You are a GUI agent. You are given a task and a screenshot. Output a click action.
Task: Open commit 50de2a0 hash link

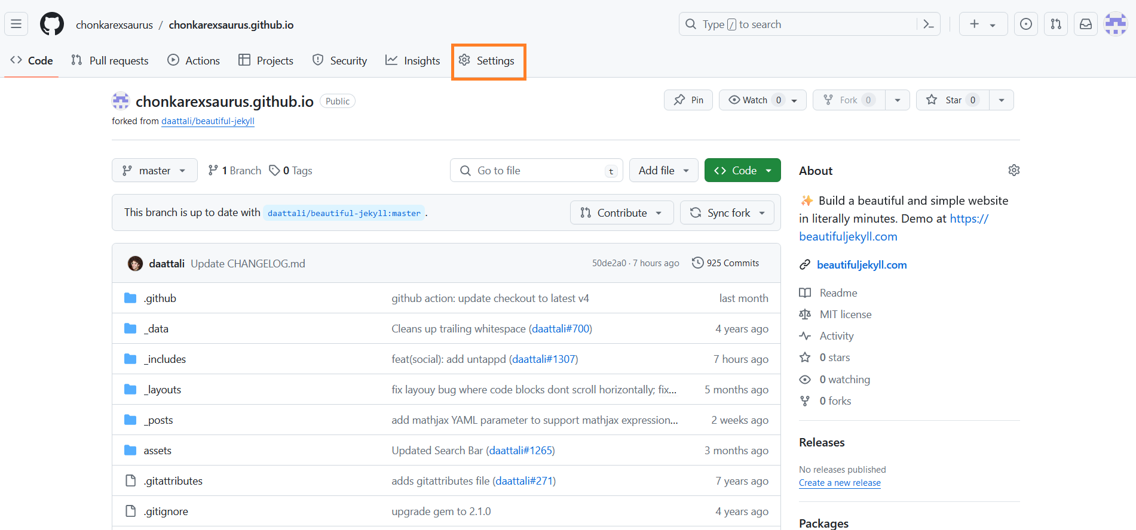609,263
